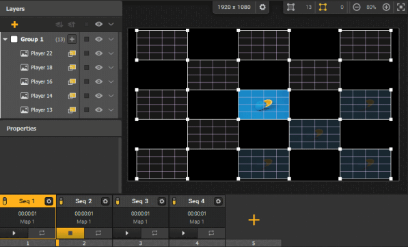Open Seq 1 settings gear
Viewport: 408px width, 247px height.
coord(49,201)
